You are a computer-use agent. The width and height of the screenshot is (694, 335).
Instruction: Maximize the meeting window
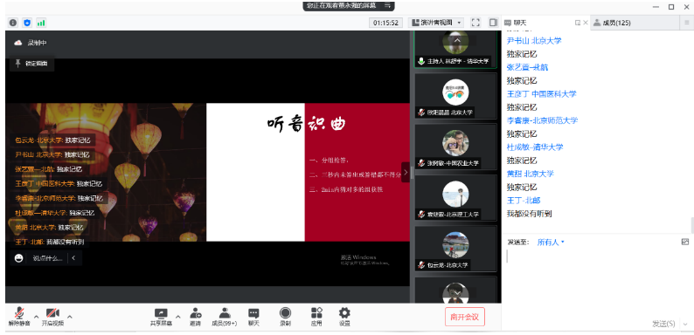tap(671, 7)
